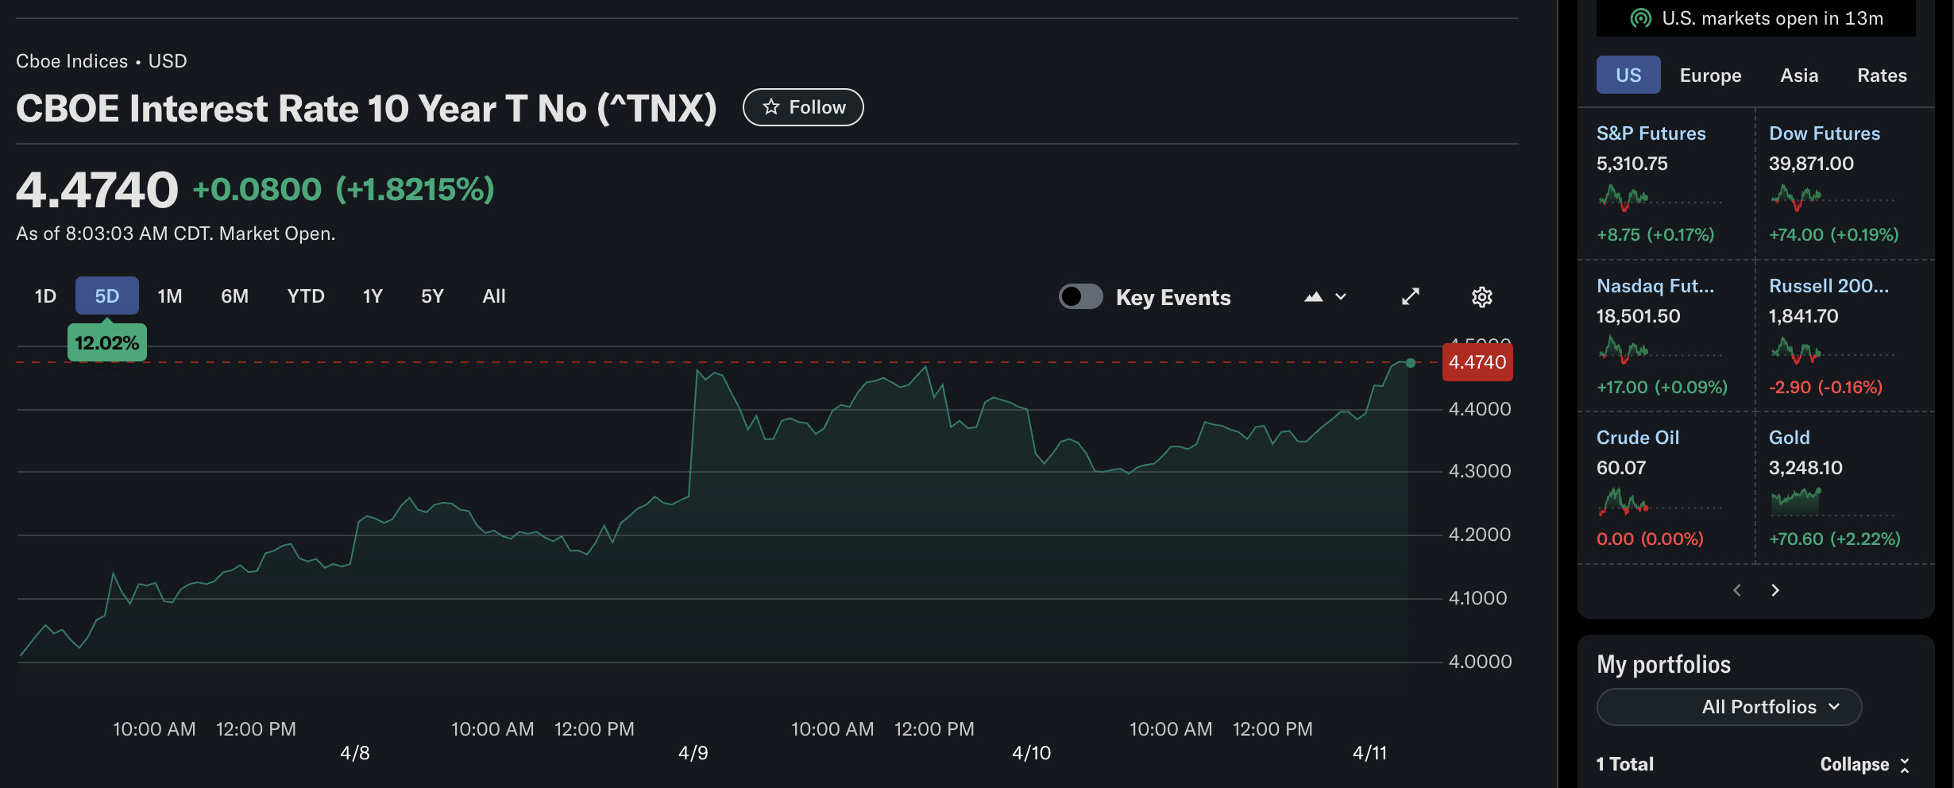Click Gold change +70.60 (+2.22%)
The height and width of the screenshot is (788, 1954).
(1834, 539)
